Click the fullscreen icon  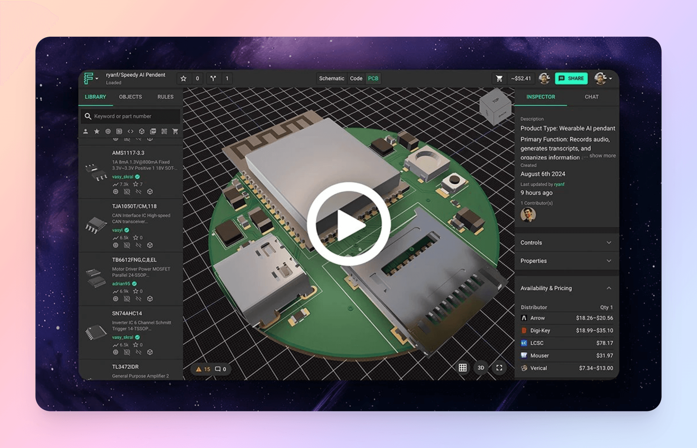click(x=499, y=368)
